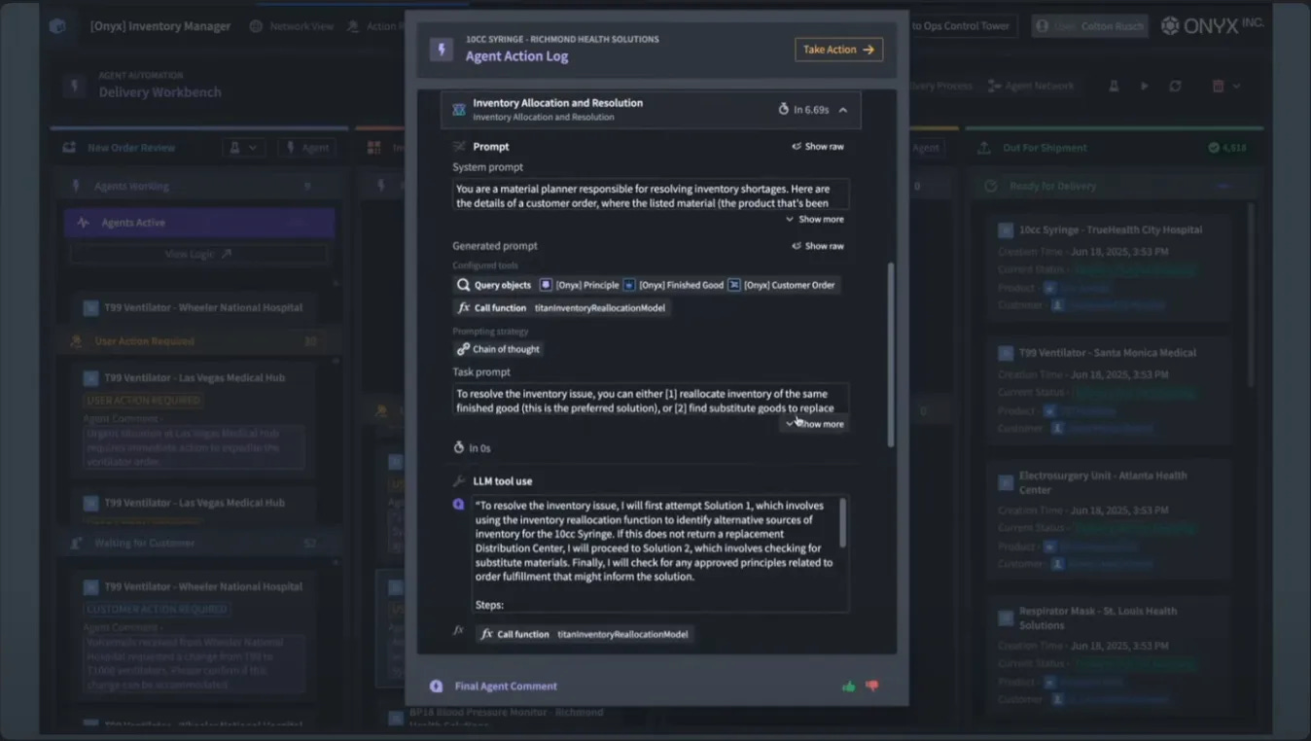Click the red trash icon in background toolbar

coord(1218,87)
